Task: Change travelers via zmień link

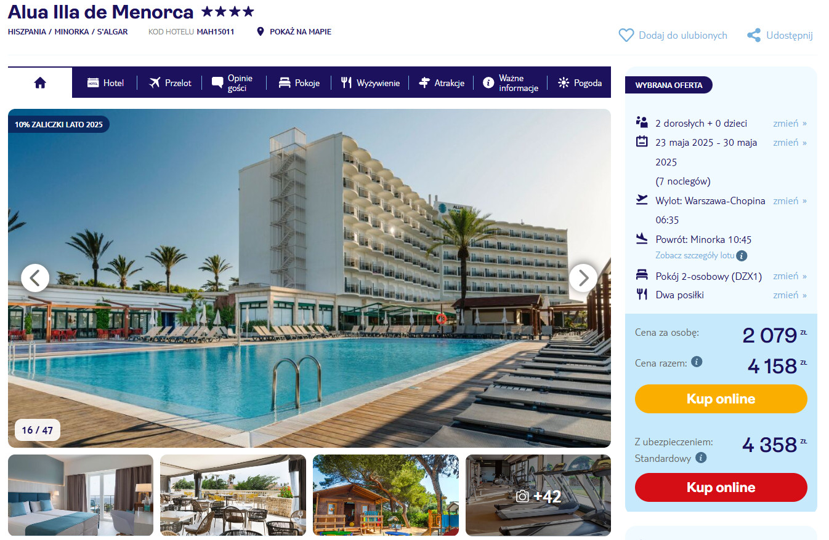Action: pyautogui.click(x=790, y=124)
